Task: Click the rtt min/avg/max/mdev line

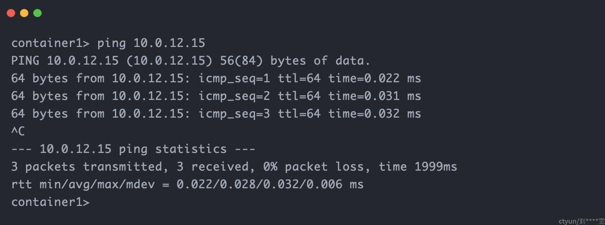Action: tap(187, 185)
